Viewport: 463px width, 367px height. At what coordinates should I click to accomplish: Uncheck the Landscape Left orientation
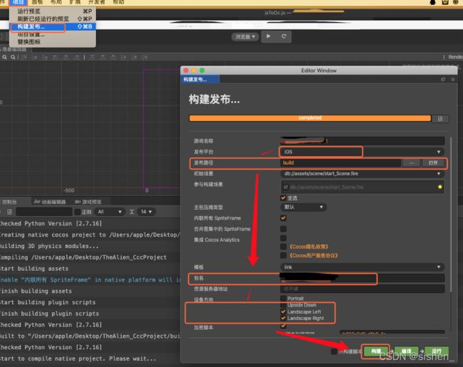click(283, 311)
